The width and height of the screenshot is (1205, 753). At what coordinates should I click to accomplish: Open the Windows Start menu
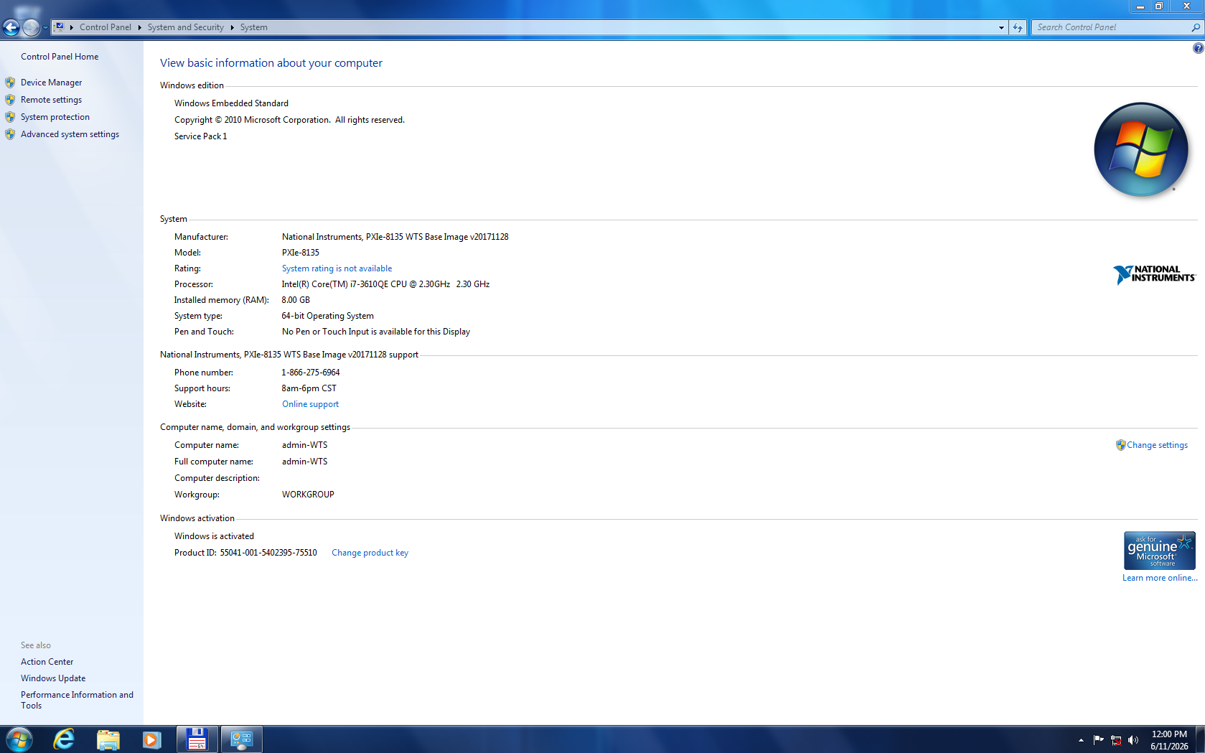19,739
